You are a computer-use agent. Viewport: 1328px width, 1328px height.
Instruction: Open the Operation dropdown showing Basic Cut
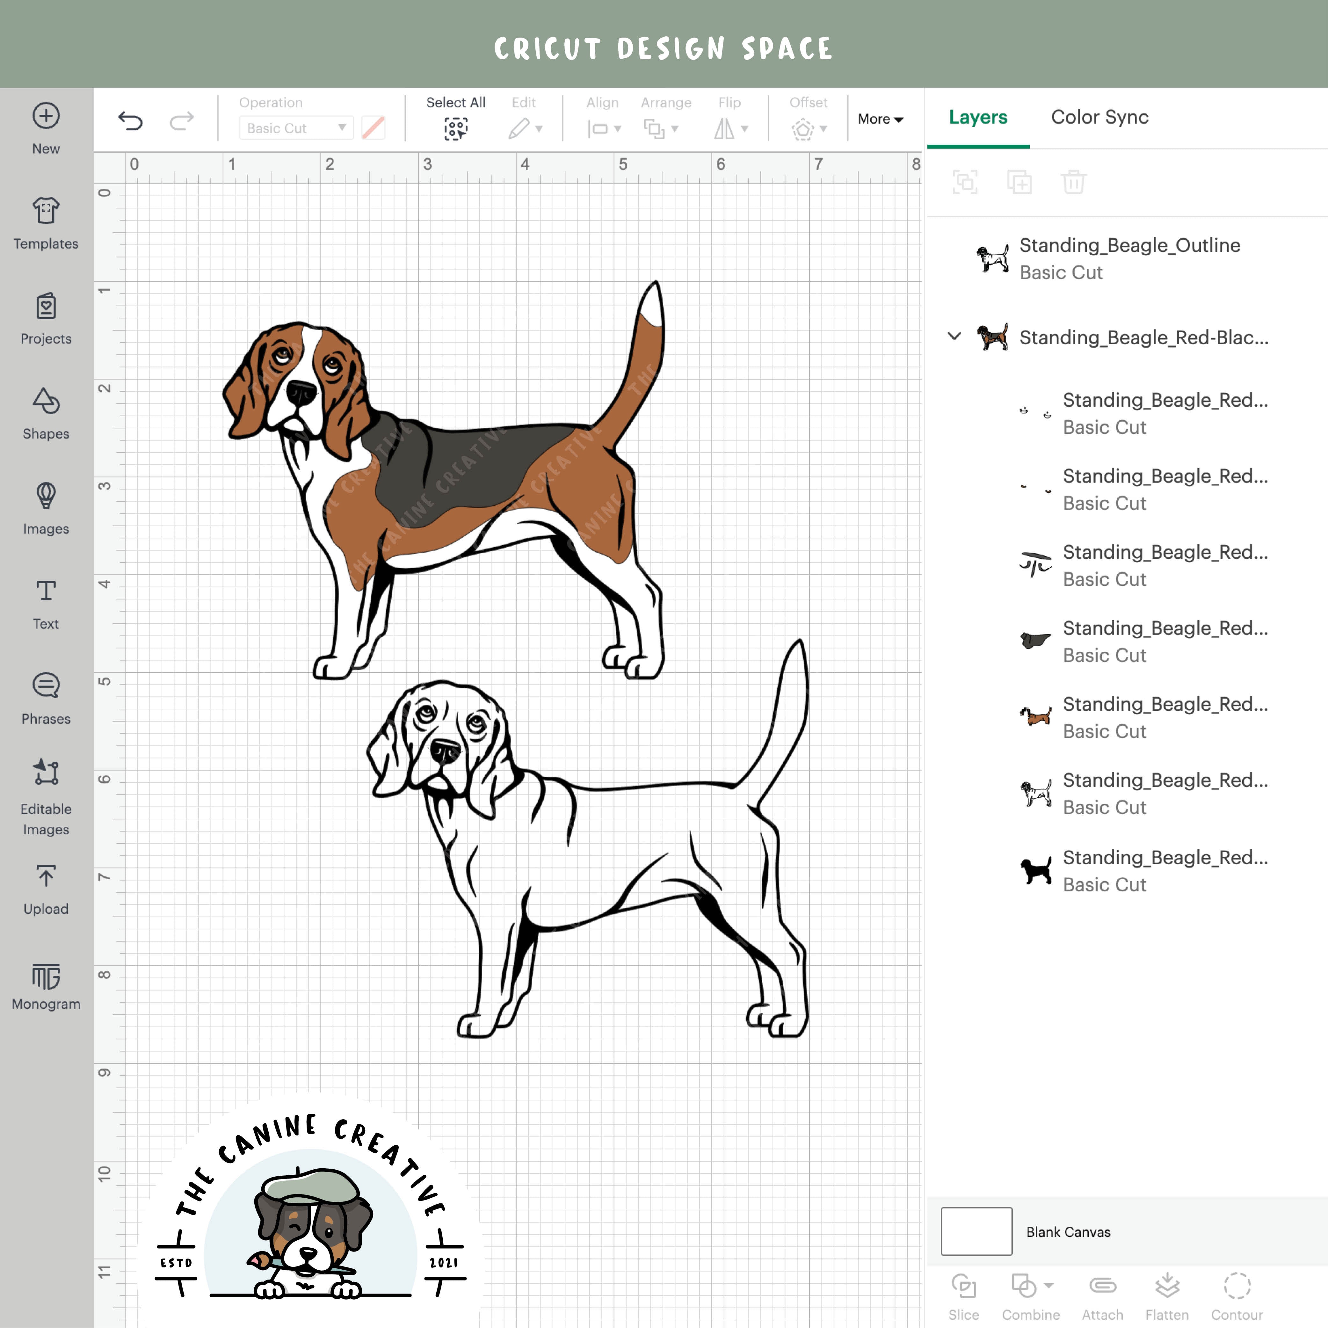coord(295,128)
